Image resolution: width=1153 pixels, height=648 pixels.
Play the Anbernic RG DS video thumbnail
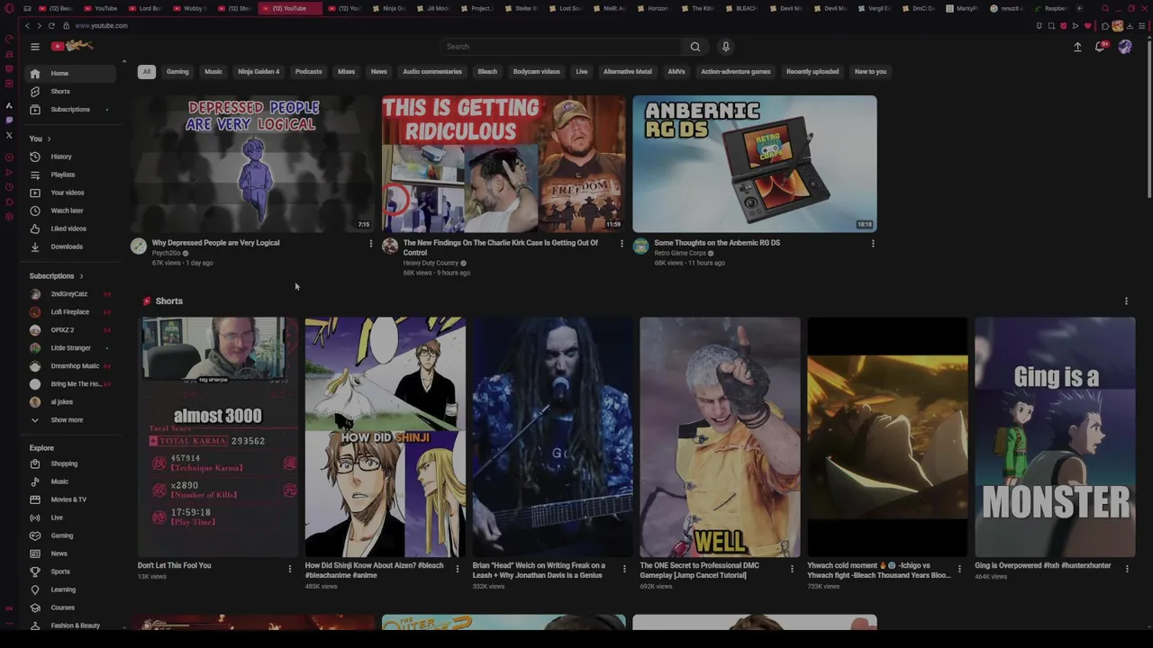(x=754, y=164)
